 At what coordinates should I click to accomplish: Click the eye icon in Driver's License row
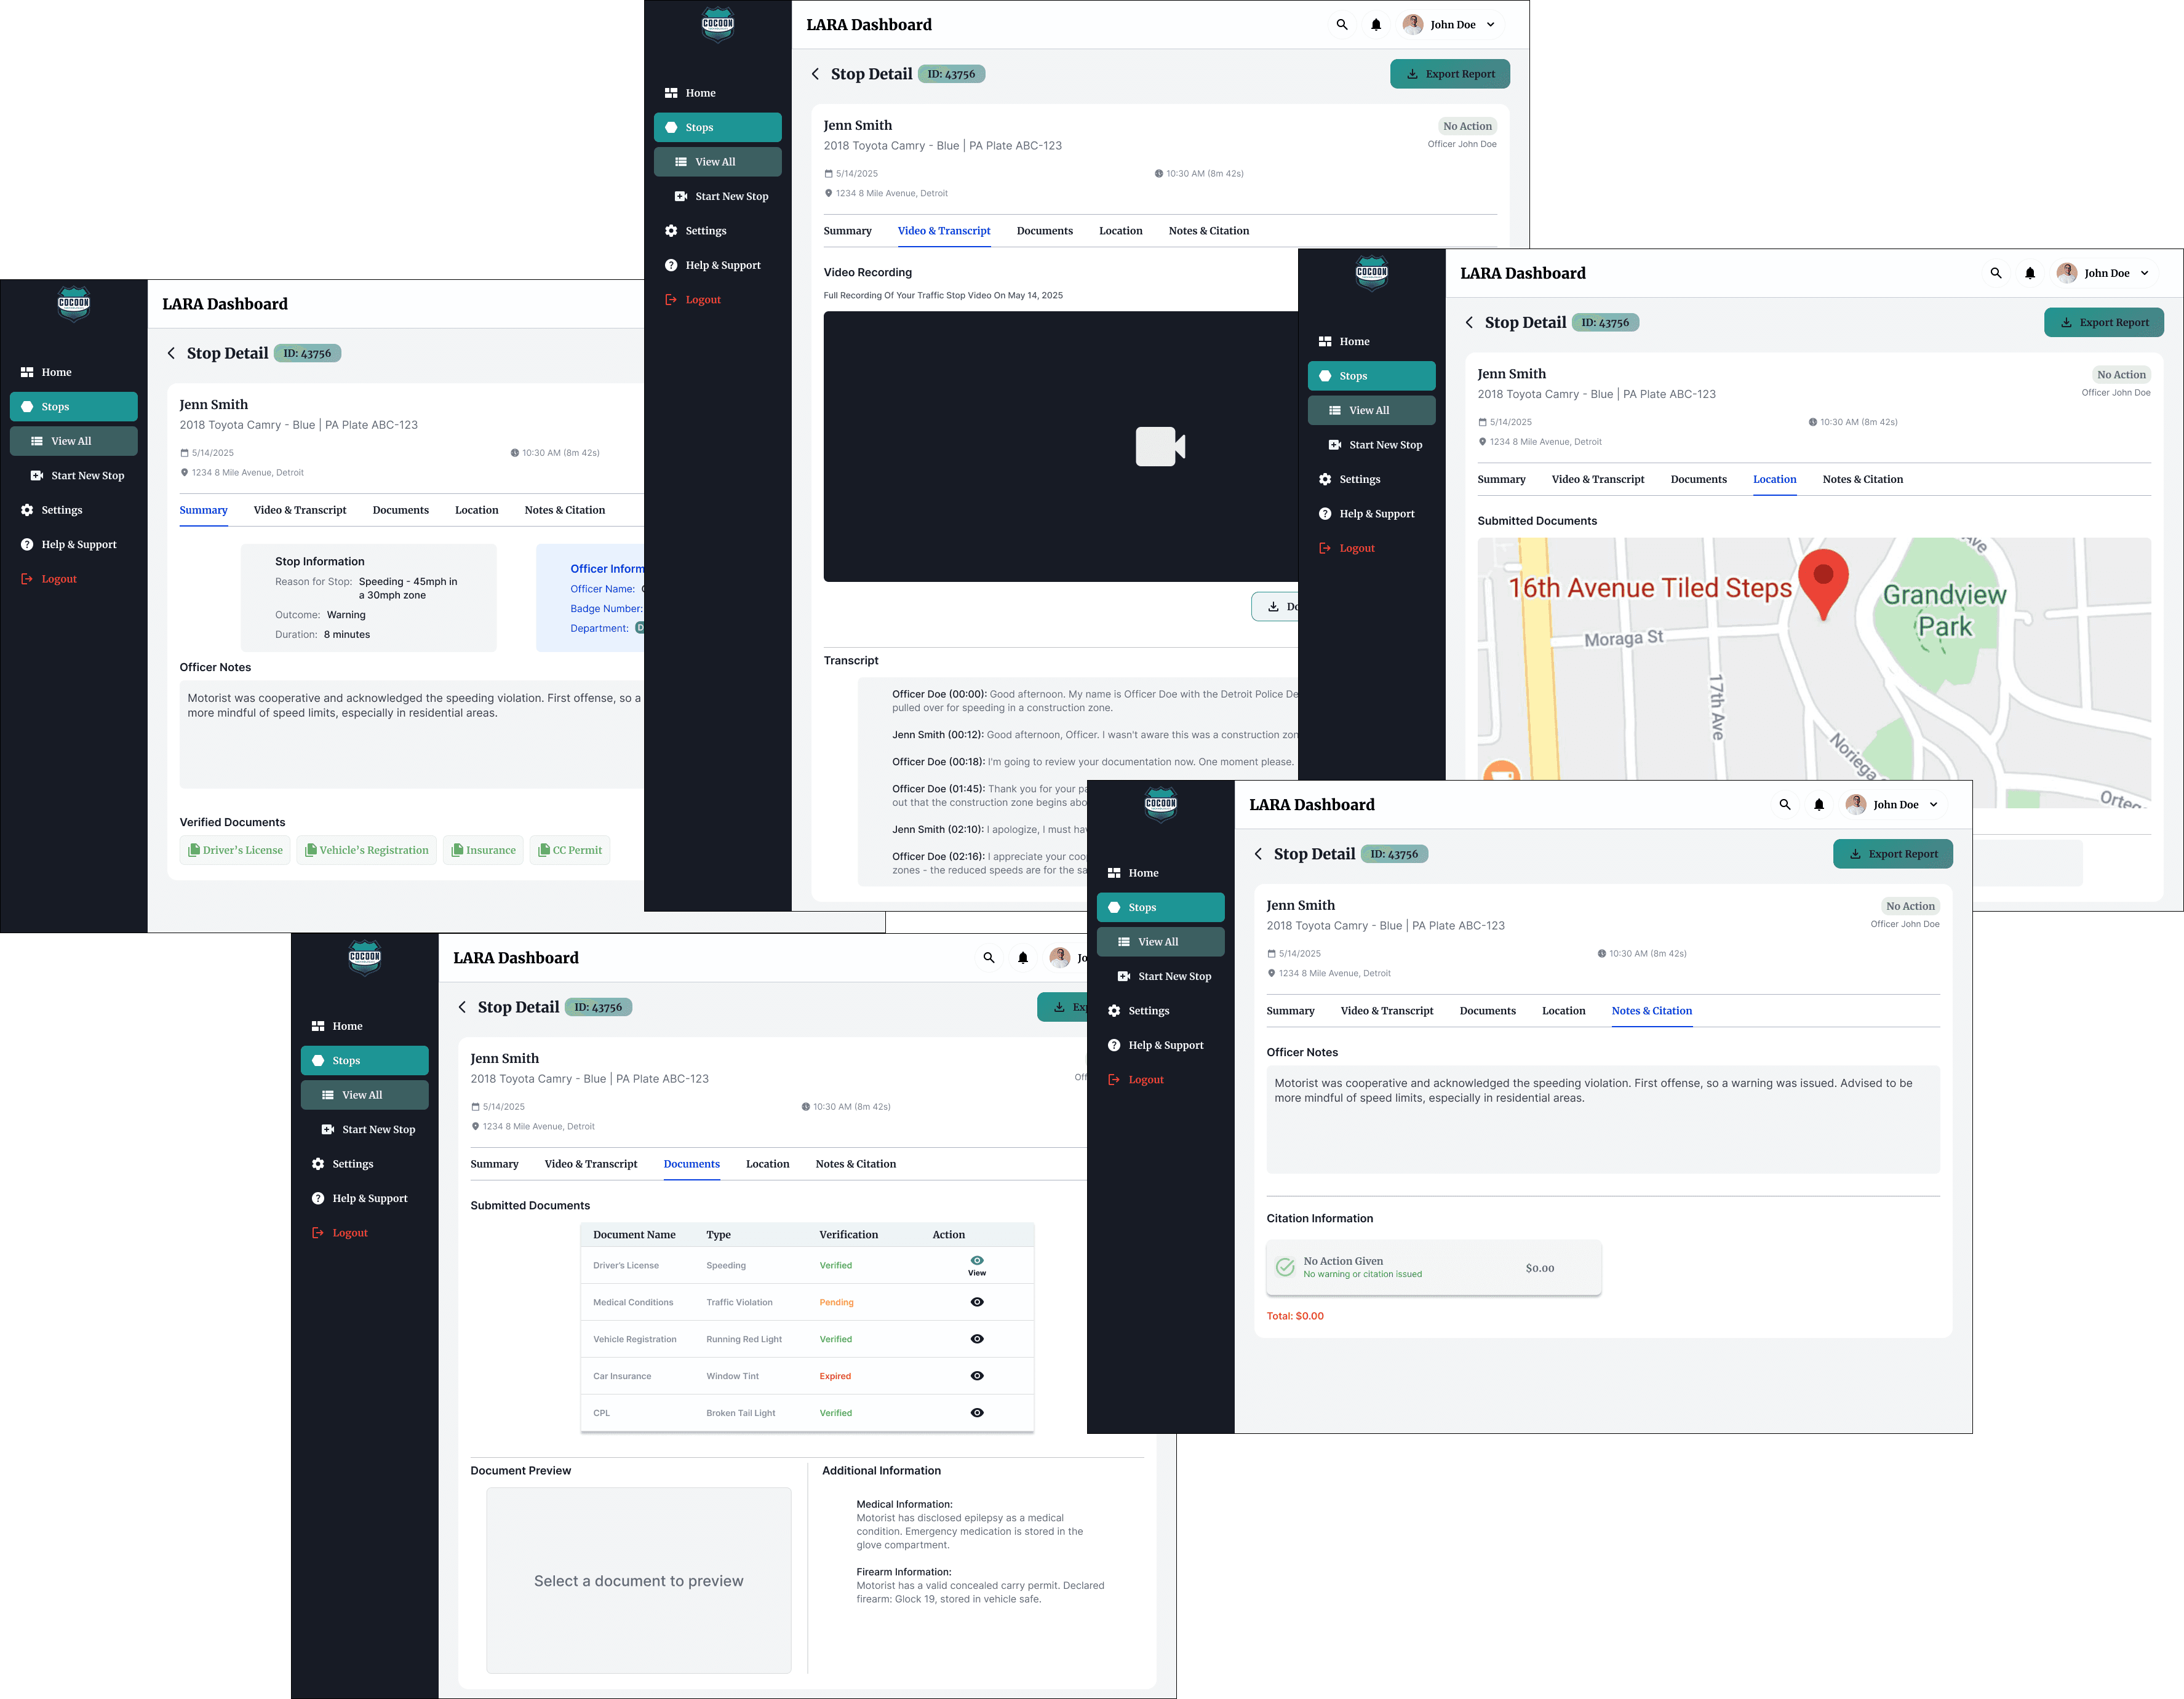[x=976, y=1260]
